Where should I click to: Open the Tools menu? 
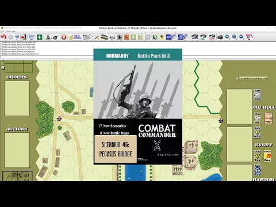pos(7,32)
